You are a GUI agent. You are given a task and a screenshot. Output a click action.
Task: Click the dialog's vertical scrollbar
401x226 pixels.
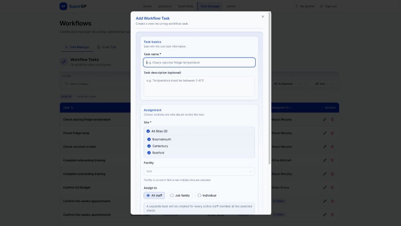[x=269, y=88]
